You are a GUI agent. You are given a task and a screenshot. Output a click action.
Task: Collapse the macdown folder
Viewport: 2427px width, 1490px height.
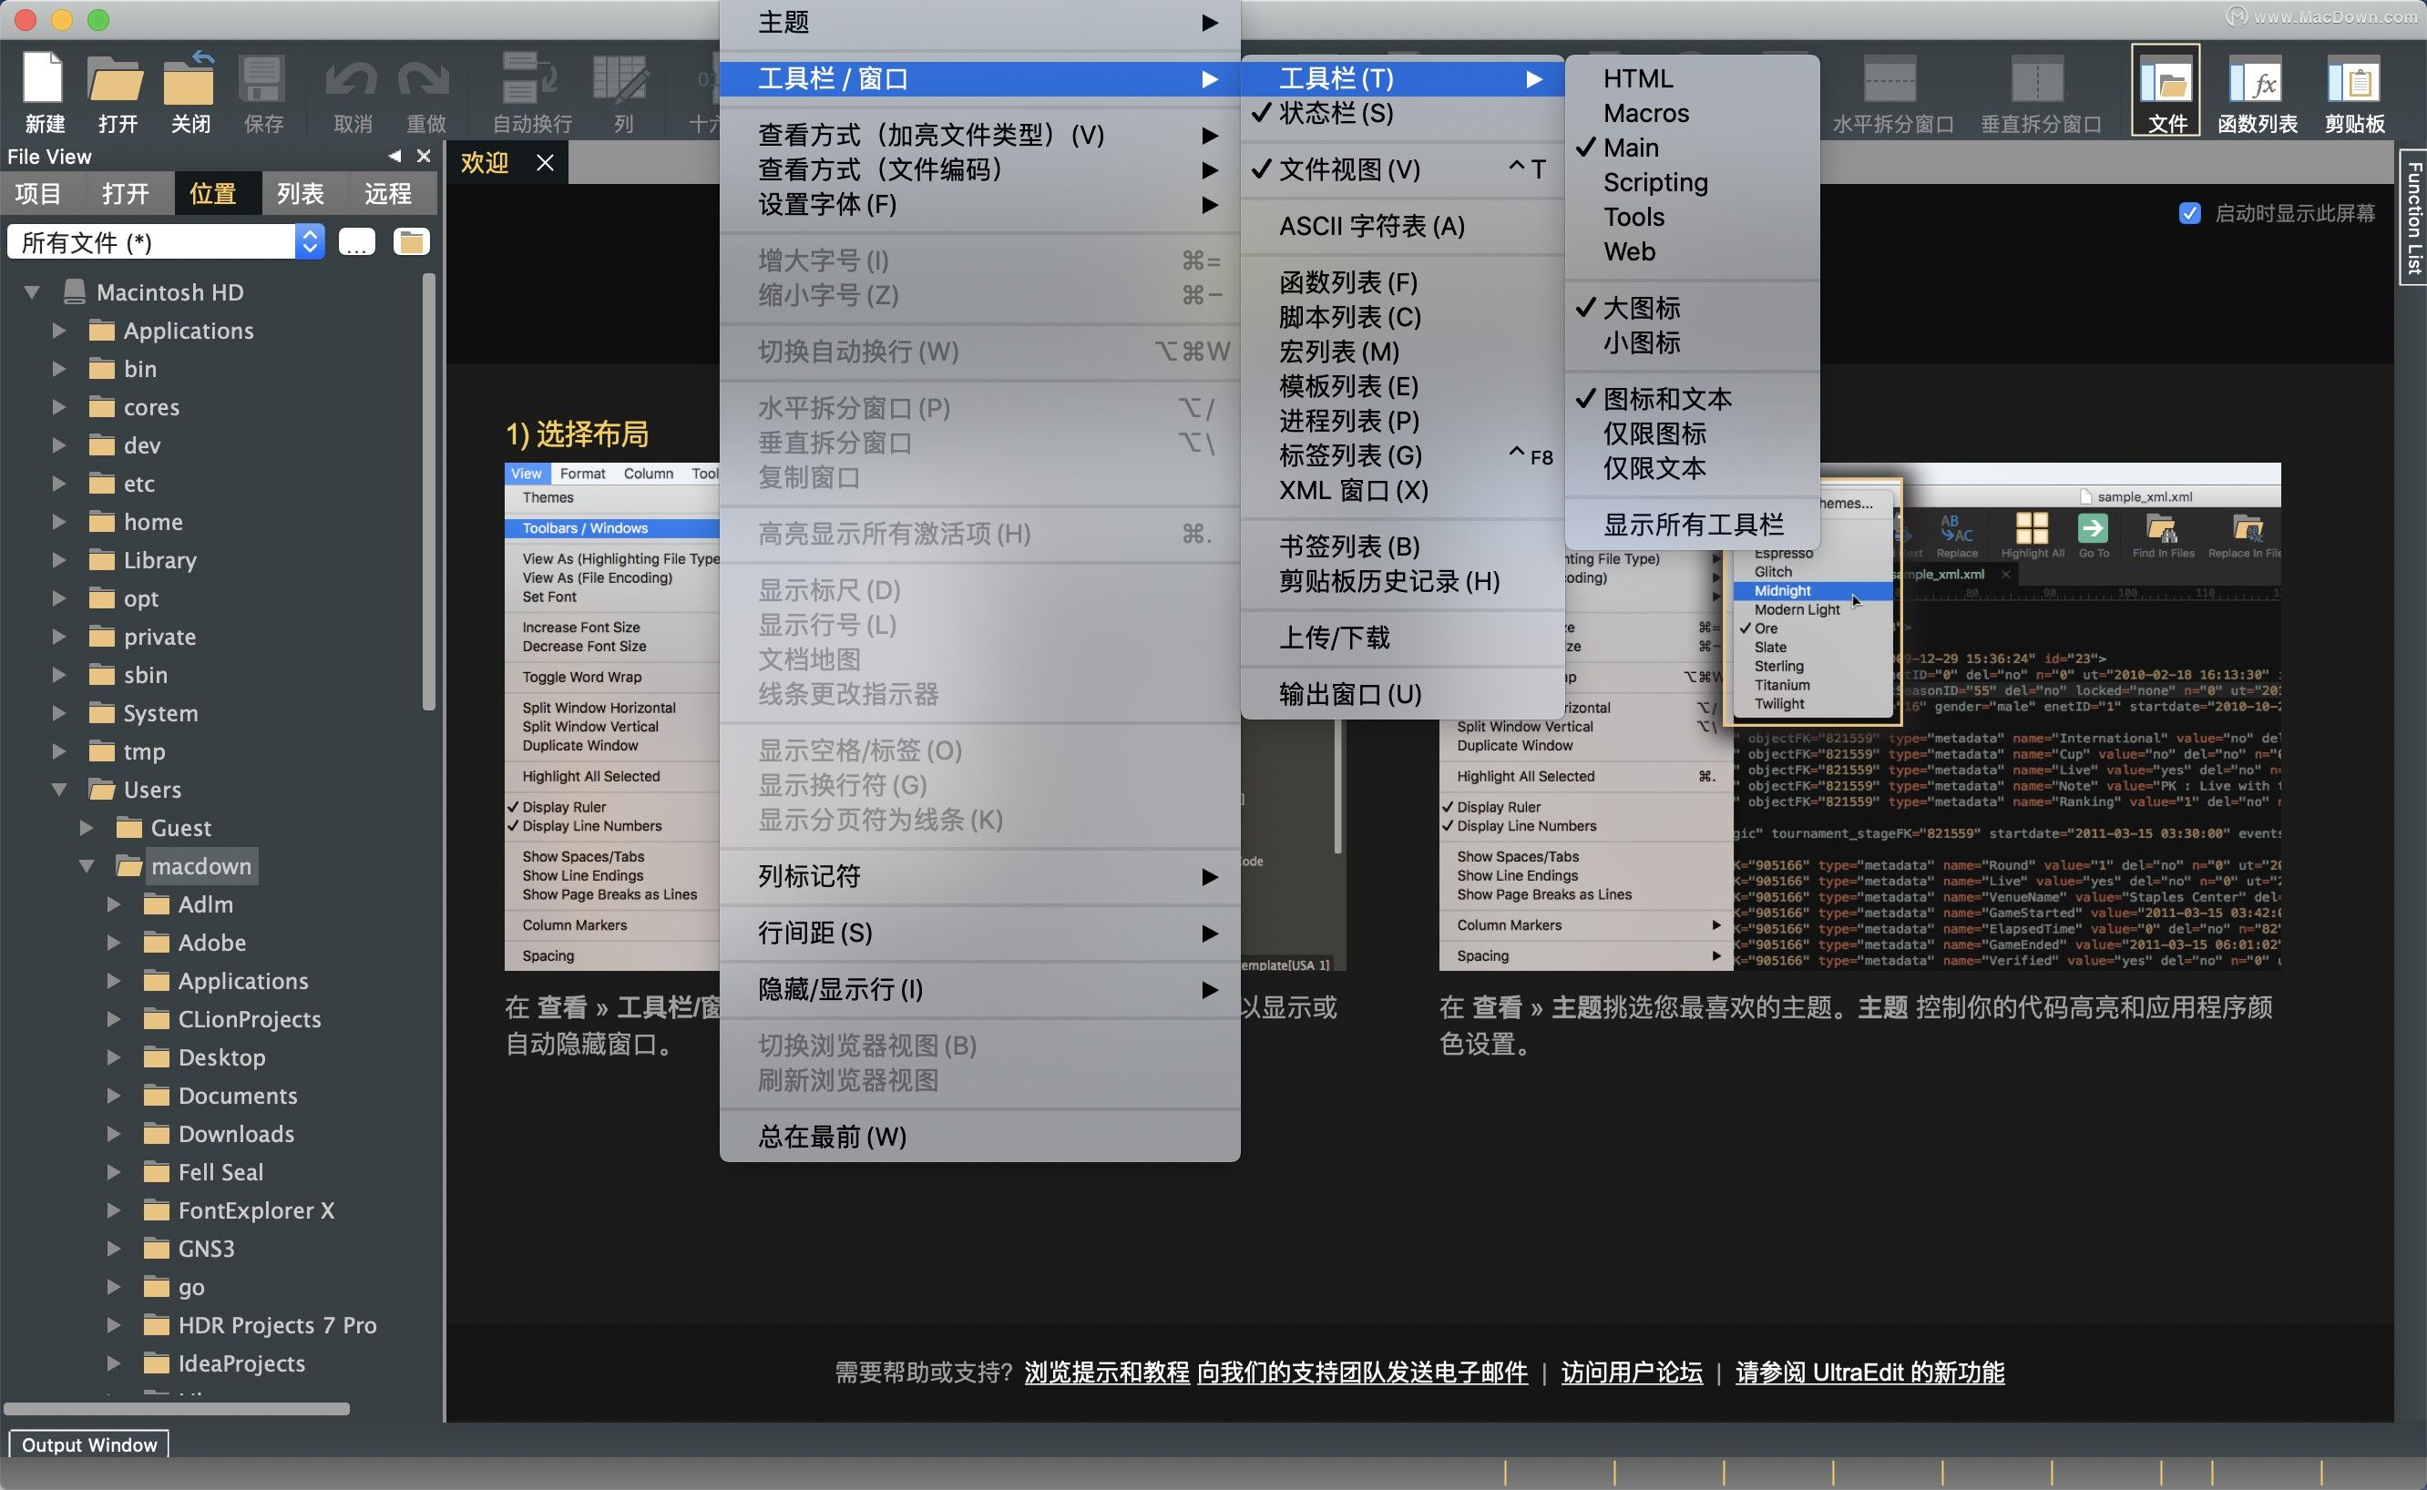(87, 866)
